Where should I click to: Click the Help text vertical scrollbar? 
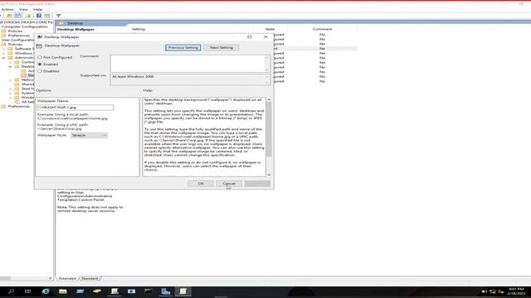point(269,130)
